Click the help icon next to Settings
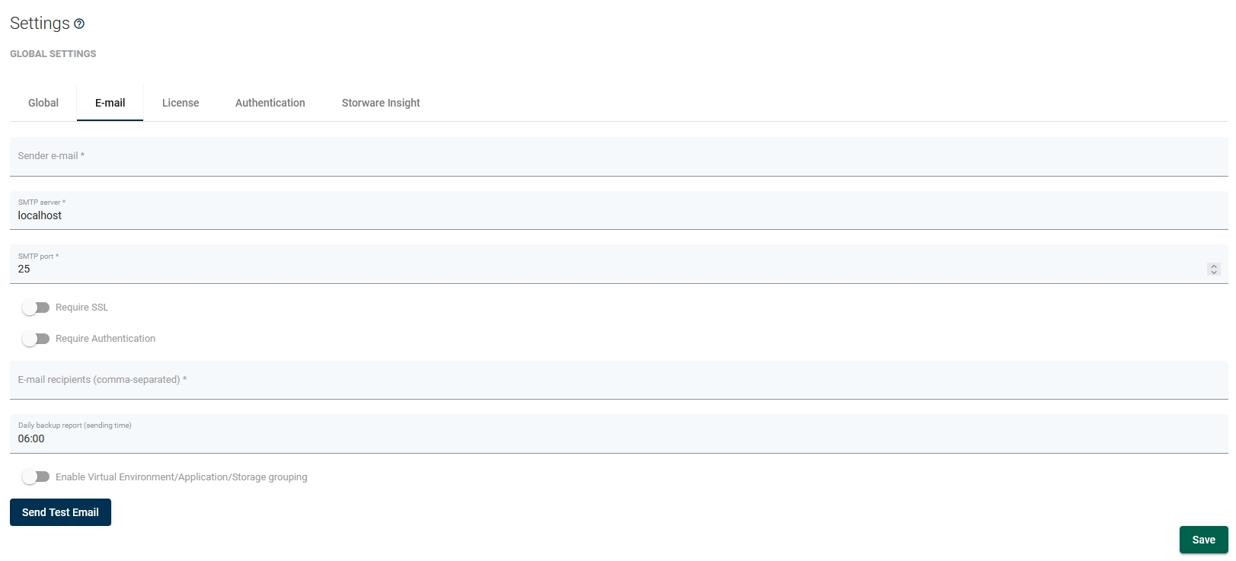 click(x=79, y=24)
